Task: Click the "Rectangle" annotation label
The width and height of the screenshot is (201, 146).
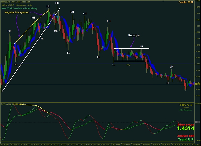Action: pyautogui.click(x=134, y=35)
